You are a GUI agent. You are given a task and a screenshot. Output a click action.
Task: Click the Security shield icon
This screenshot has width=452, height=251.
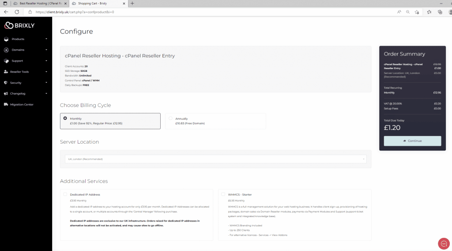tap(5, 83)
